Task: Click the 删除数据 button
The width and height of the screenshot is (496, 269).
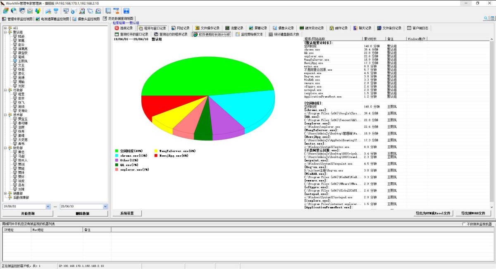Action: [83, 214]
